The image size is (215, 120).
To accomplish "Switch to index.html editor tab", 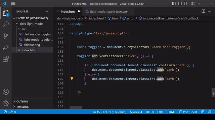I will 68,12.
